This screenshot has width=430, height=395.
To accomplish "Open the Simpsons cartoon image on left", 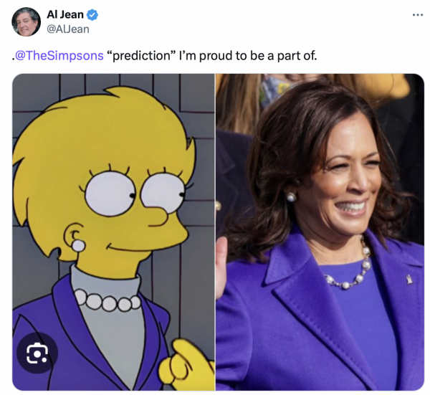I will coord(113,232).
